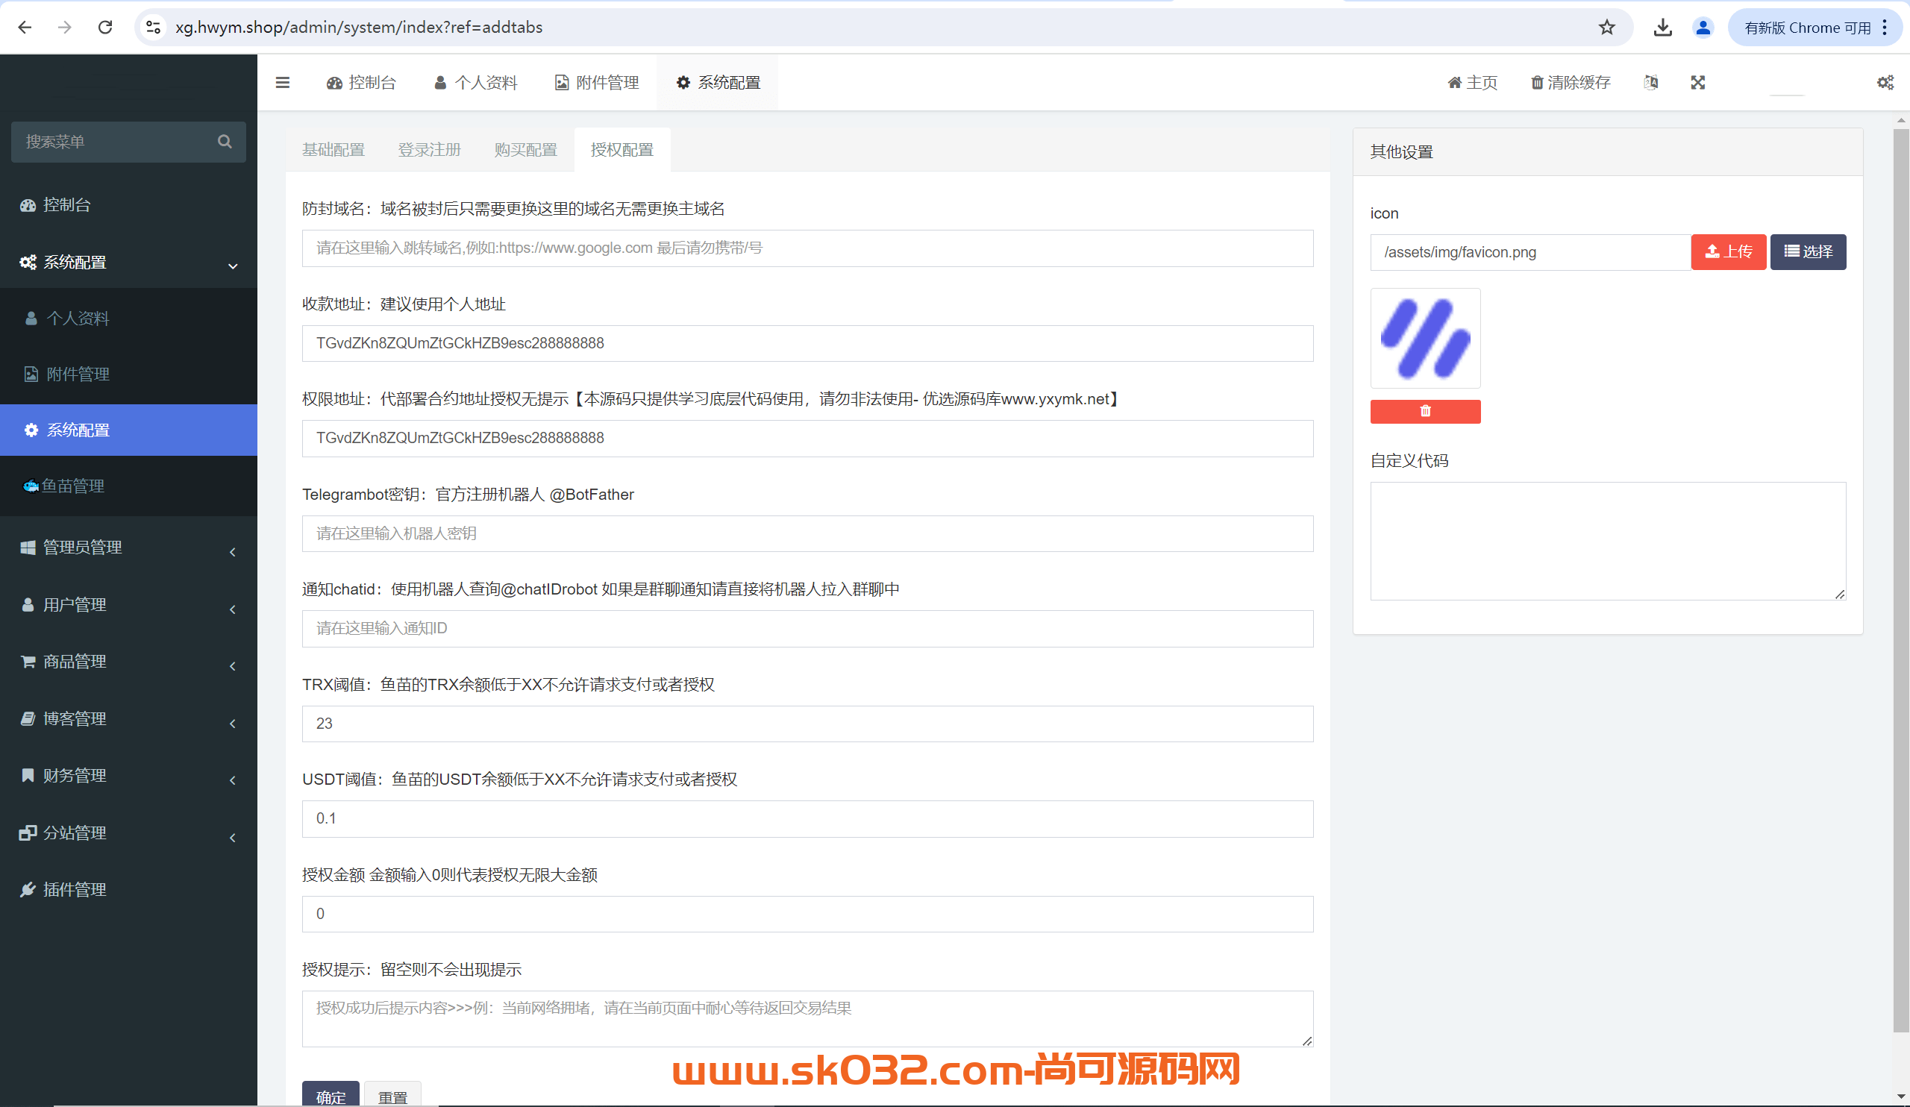Viewport: 1910px width, 1107px height.
Task: Switch to the 系统配置 top tab
Action: coord(718,83)
